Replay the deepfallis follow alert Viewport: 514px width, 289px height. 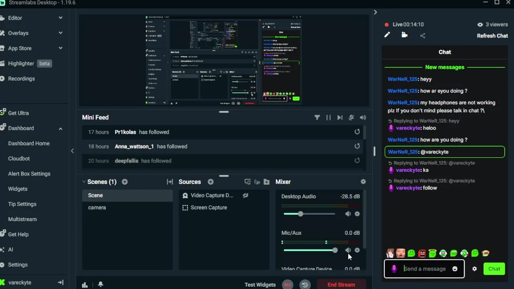point(357,161)
